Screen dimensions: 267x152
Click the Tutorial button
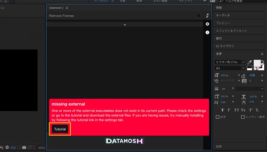60,129
